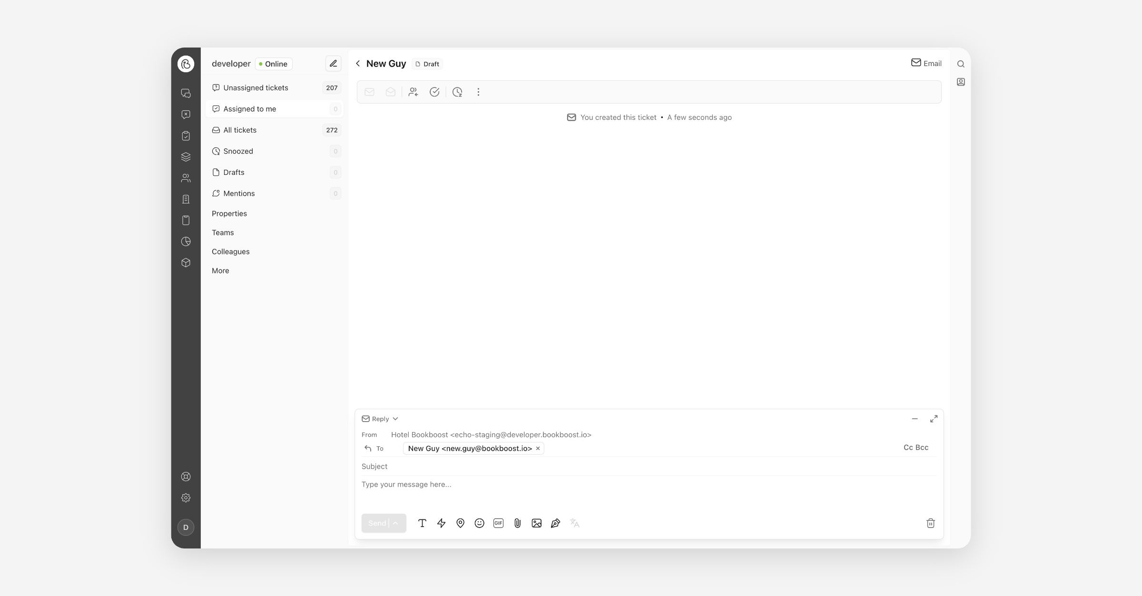Screen dimensions: 1142x596
Task: Go back using the arrow beside New Guy
Action: point(358,64)
